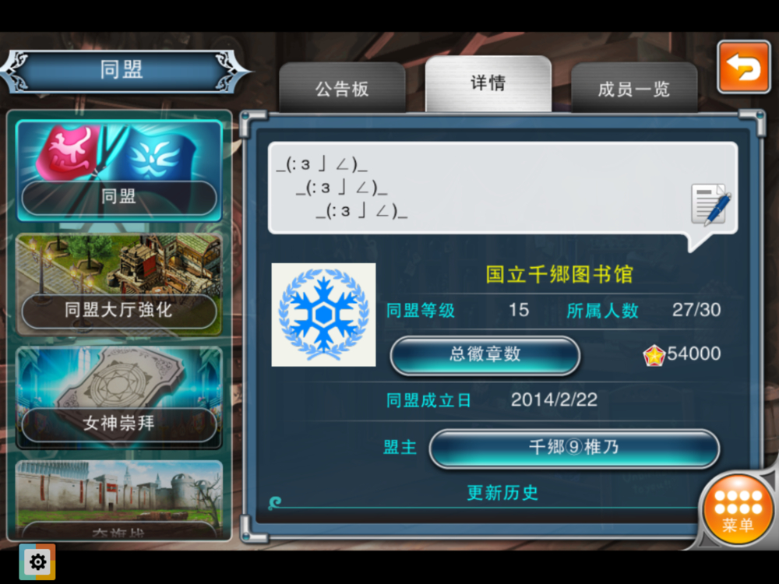Open the 女神崇拜 sidebar entry
This screenshot has height=584, width=779.
[x=119, y=398]
